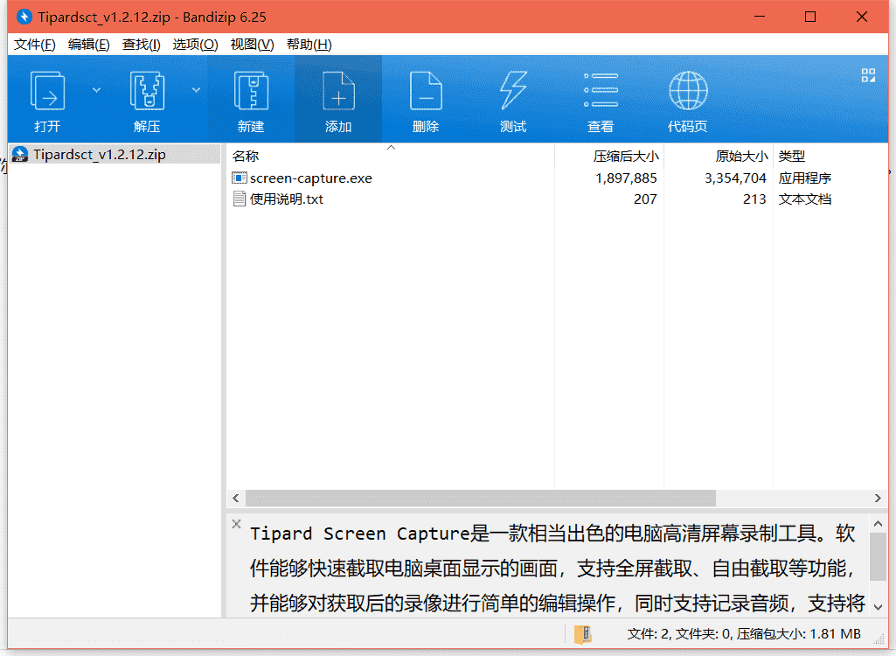The image size is (896, 656).
Task: Click the status bar file count text
Action: [x=744, y=633]
